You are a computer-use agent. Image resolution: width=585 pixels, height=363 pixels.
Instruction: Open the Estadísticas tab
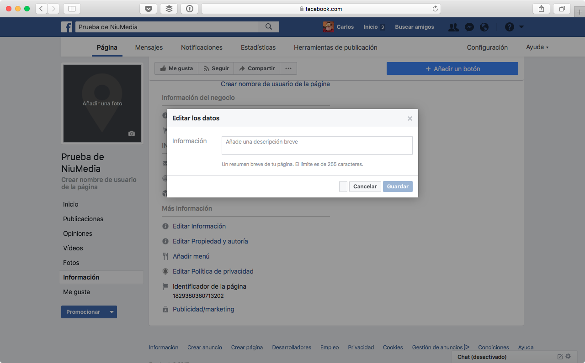pyautogui.click(x=258, y=47)
